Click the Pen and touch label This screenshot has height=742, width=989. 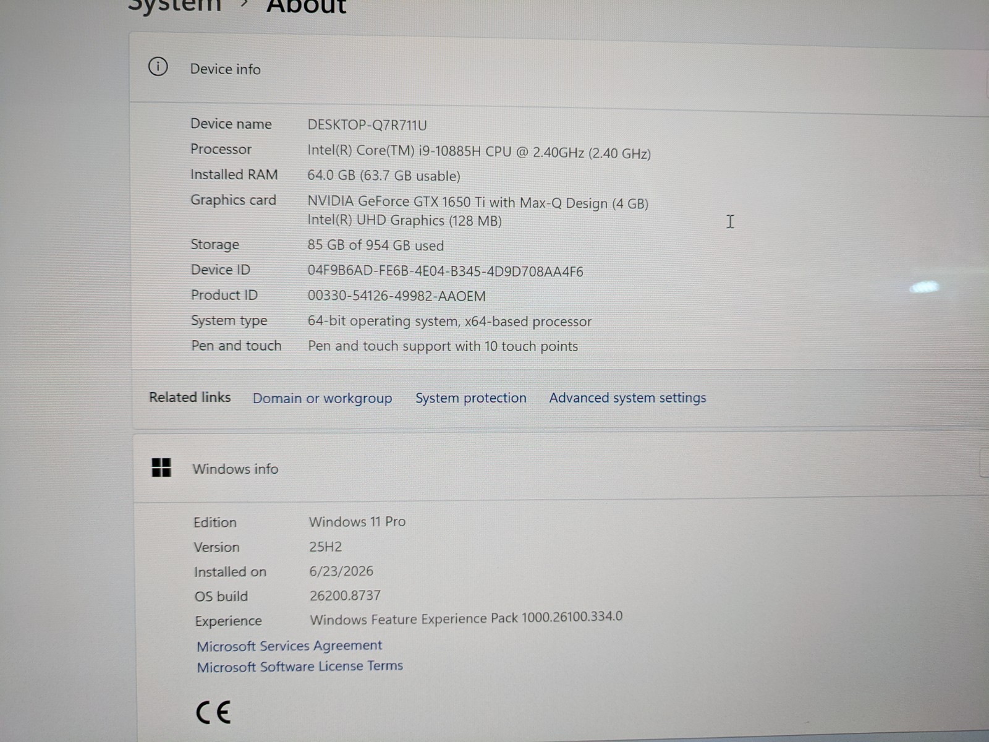(236, 346)
